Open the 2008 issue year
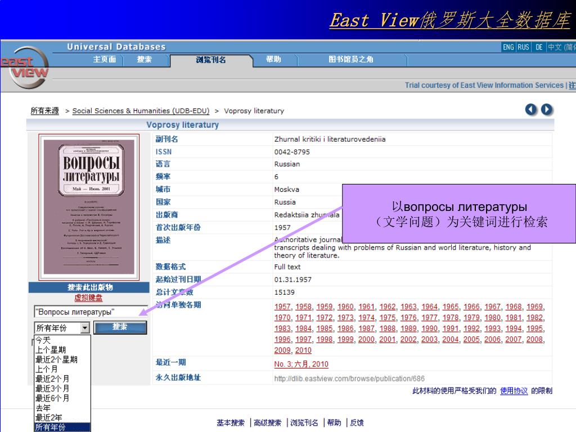Image resolution: width=576 pixels, height=432 pixels. [534, 339]
